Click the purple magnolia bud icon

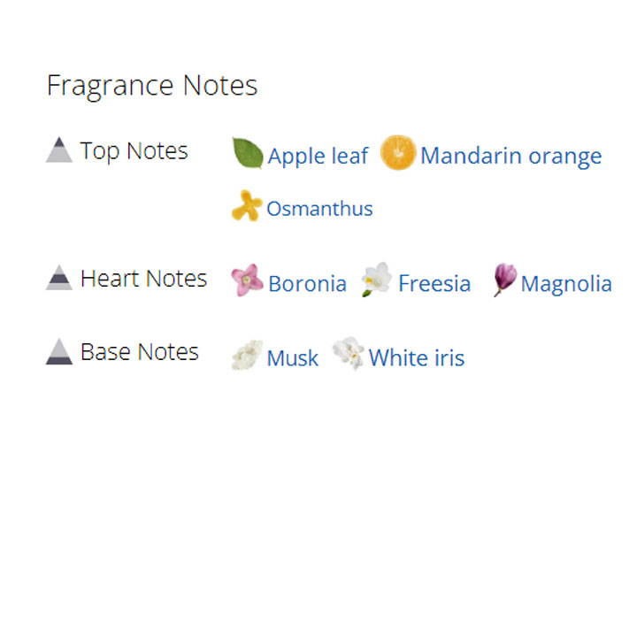tap(504, 280)
